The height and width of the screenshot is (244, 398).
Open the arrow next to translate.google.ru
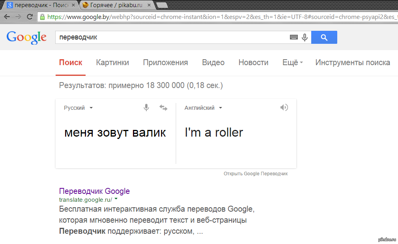[116, 199]
